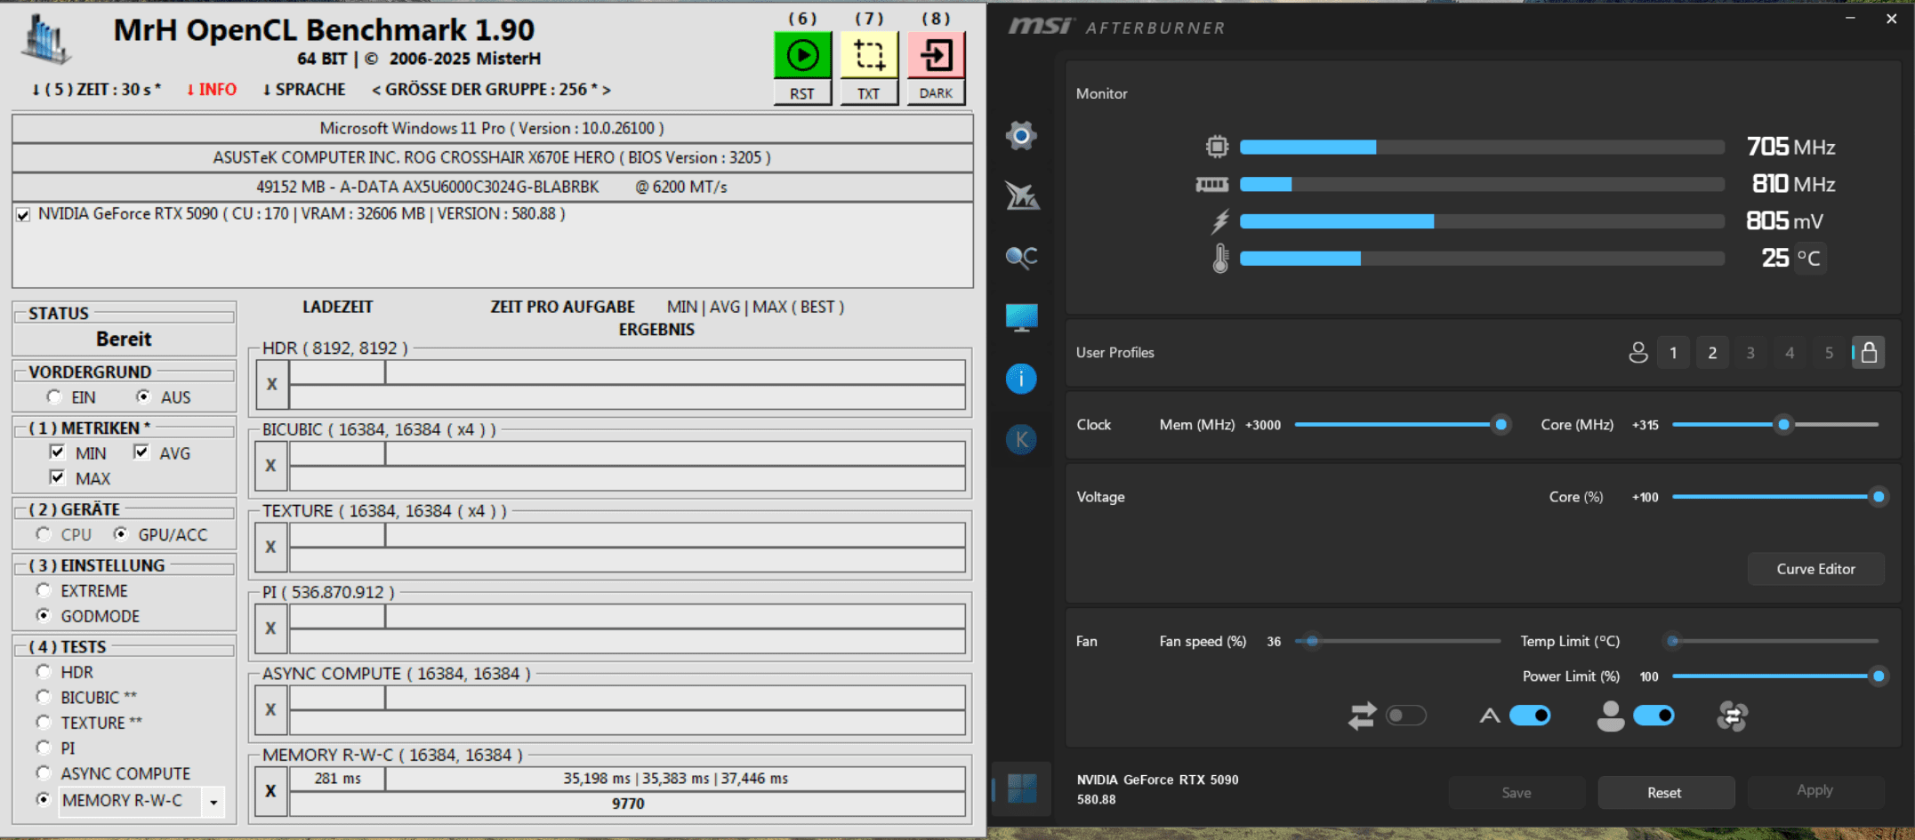Select user profile 4 in Afterburner
Screen dimensions: 1915x840
[x=1790, y=353]
